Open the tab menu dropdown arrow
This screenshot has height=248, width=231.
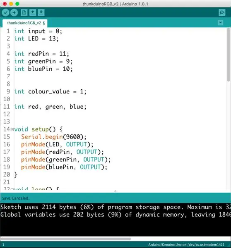point(220,22)
